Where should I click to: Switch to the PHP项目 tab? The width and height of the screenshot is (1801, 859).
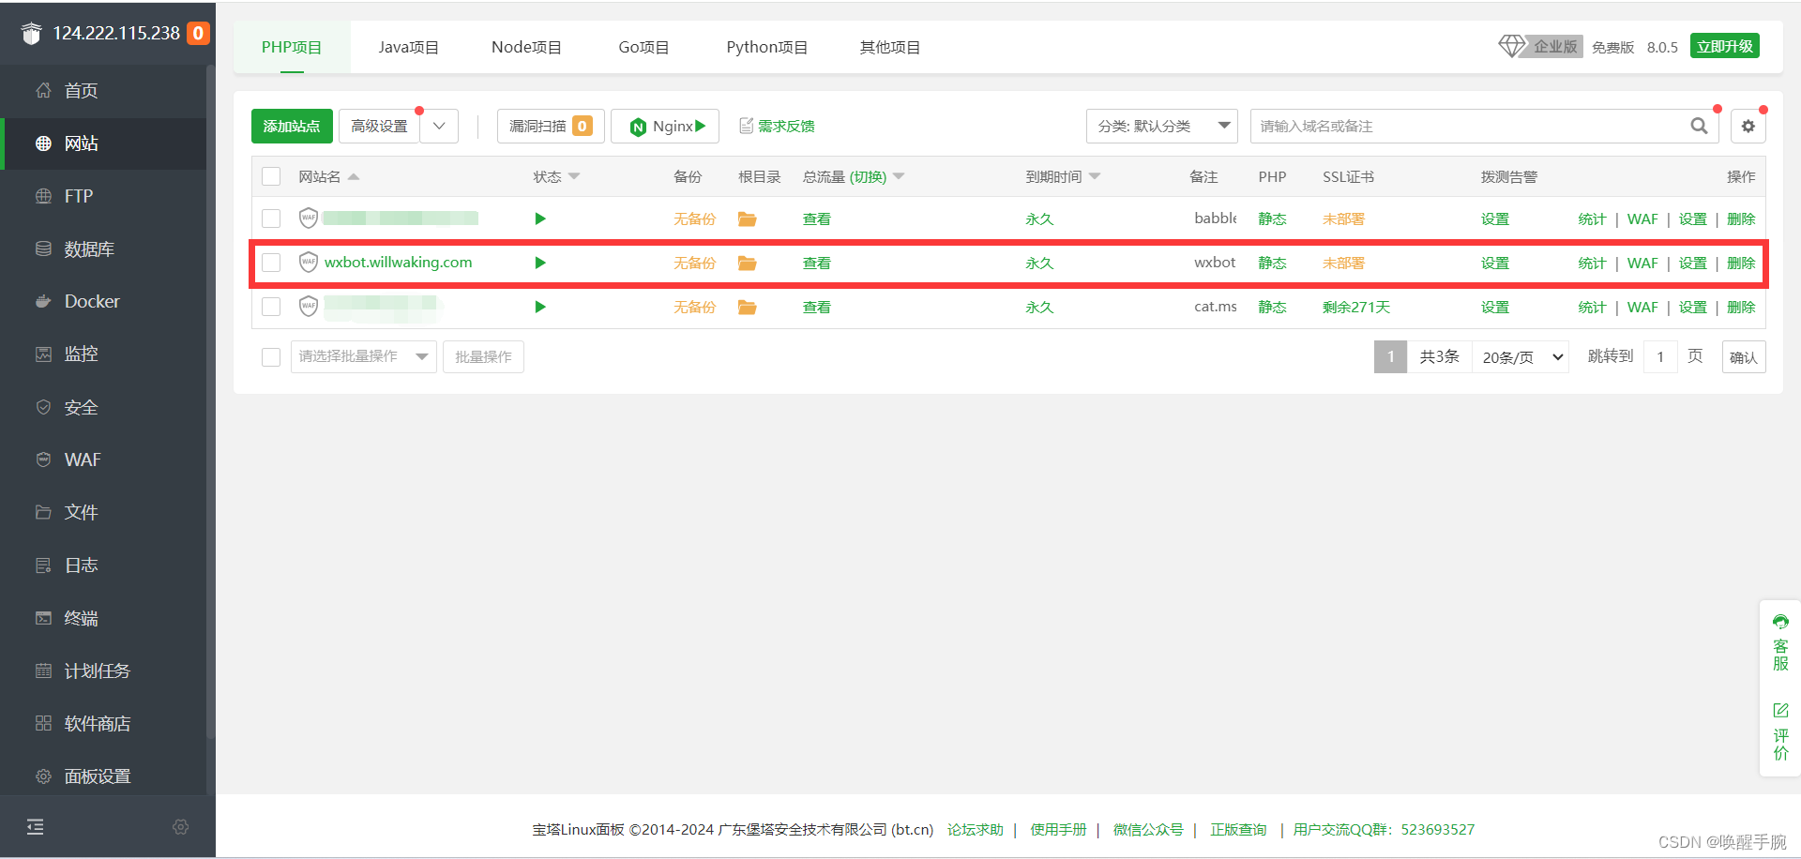(x=292, y=47)
